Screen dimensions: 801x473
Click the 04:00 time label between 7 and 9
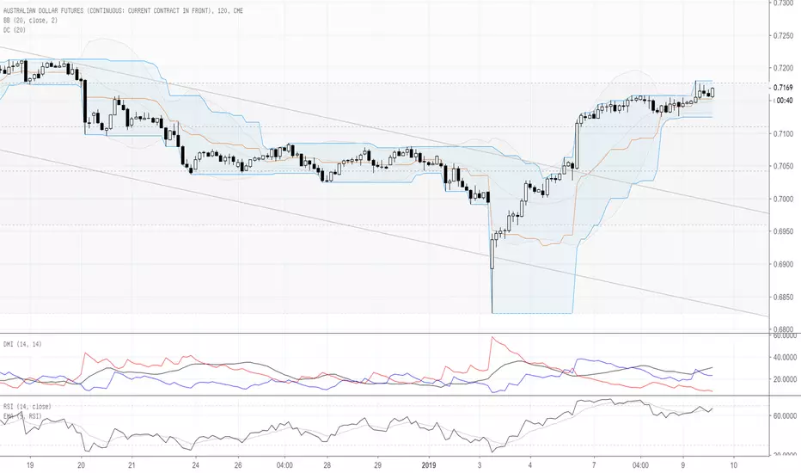(640, 465)
